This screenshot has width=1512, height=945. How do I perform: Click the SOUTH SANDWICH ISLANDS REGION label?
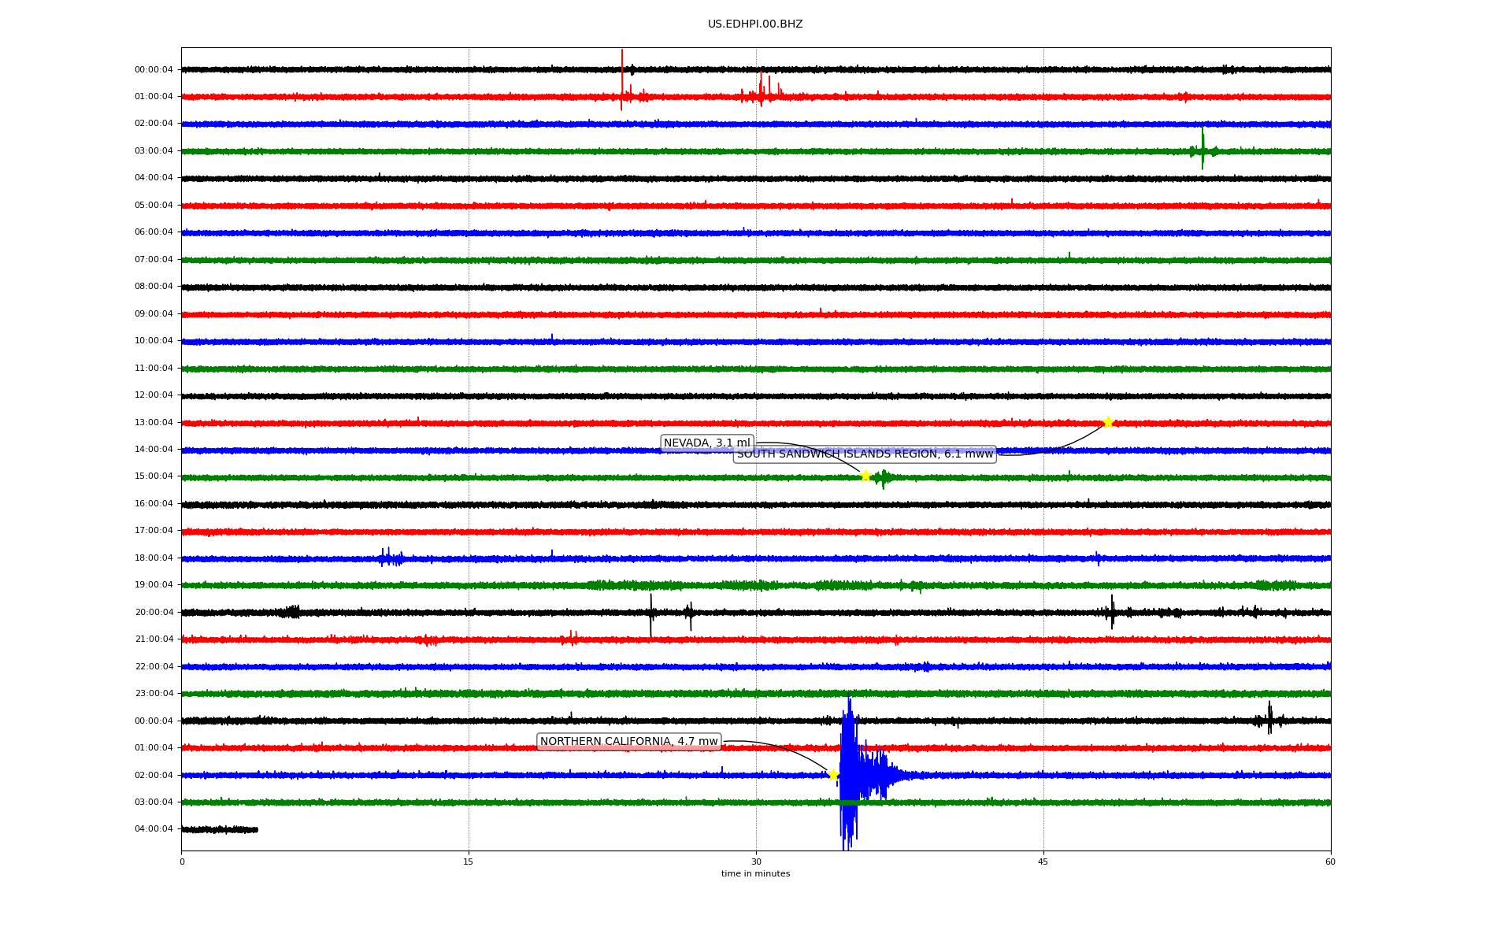click(865, 454)
